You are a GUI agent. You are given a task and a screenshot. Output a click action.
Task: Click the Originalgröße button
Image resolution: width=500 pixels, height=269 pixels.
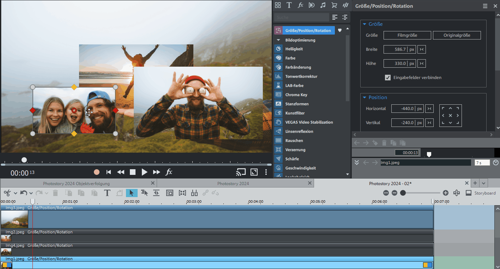[457, 35]
